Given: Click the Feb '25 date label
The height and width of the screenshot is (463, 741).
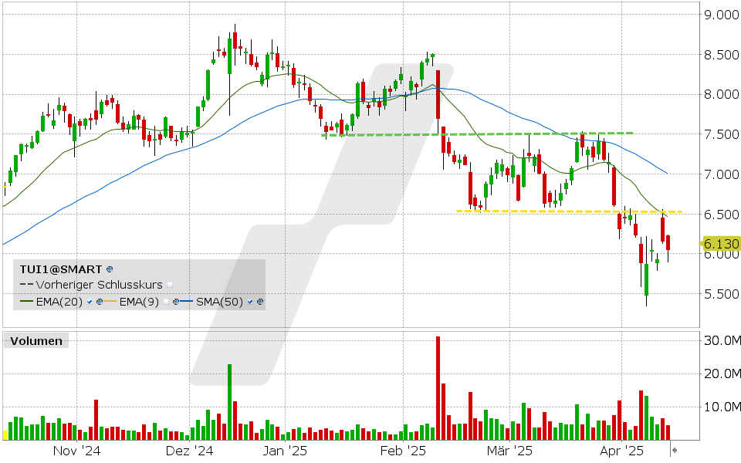Looking at the screenshot, I should (403, 451).
